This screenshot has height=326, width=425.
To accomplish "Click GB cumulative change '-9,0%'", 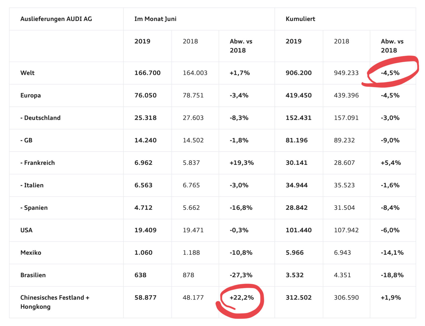I will [x=390, y=140].
